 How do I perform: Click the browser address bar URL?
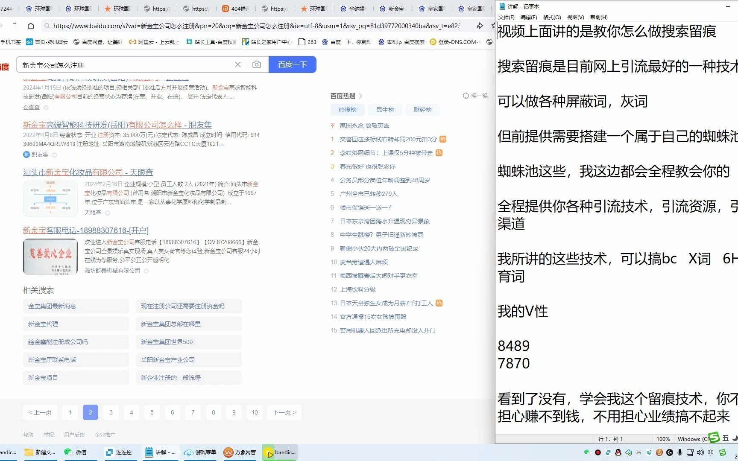click(256, 26)
